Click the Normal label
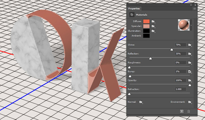Image resolution: width=205 pixels, height=120 pixels. [132, 102]
